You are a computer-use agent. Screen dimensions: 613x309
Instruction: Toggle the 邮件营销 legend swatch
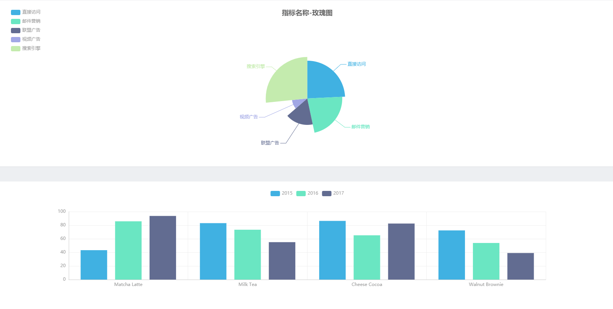tap(15, 22)
